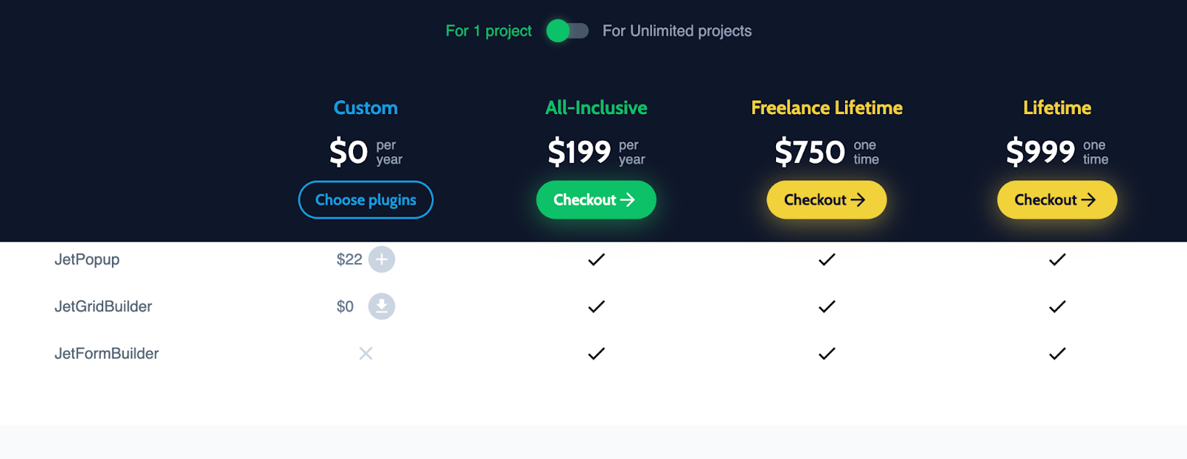1187x459 pixels.
Task: Click the JetGridBuilder download icon
Action: click(381, 306)
